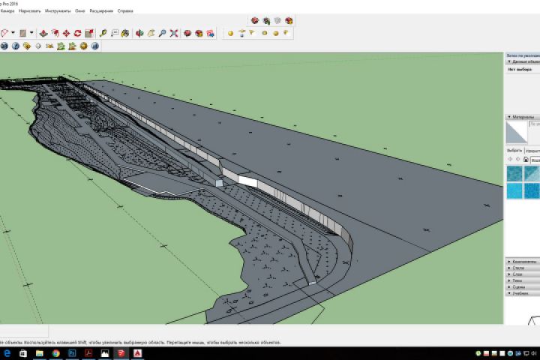Open the shape tool dropdown arrow
Viewport: 540px width, 360px height.
[x=31, y=33]
